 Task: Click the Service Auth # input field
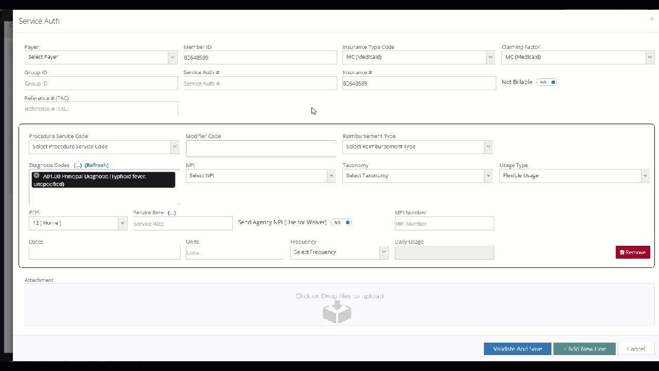(x=260, y=83)
